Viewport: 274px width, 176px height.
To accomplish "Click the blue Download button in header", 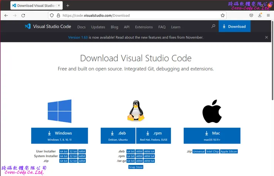I will [234, 27].
